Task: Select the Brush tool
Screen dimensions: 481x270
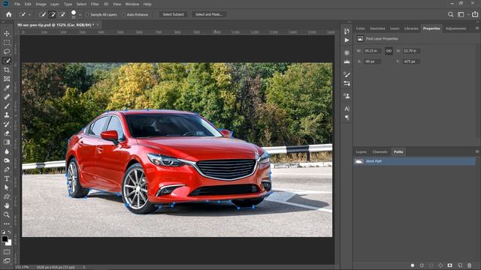Action: point(7,106)
